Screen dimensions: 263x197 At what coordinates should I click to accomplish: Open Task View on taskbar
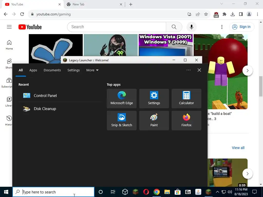(113, 192)
